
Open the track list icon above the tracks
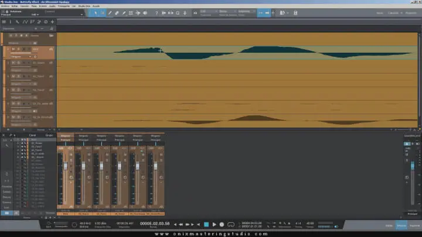click(x=4, y=22)
